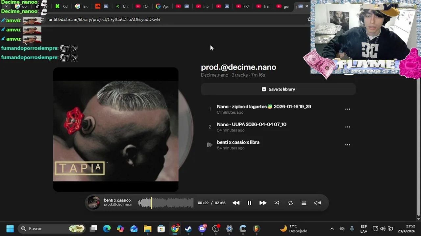Switch to the Kick browser tab
Image resolution: width=421 pixels, height=236 pixels.
point(62,6)
